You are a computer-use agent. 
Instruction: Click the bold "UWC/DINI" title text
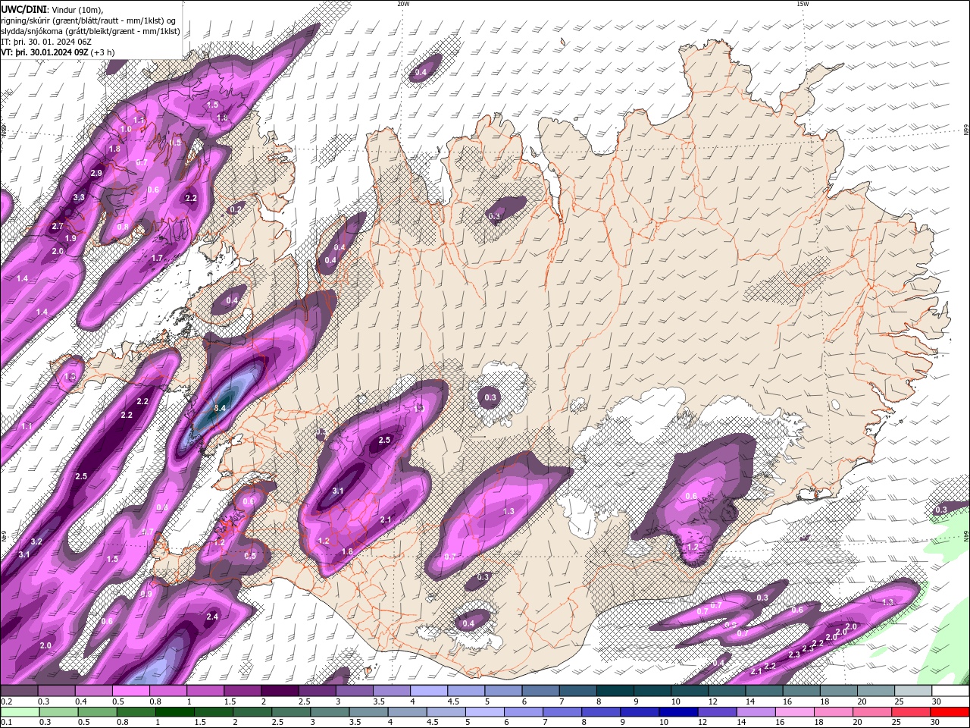pyautogui.click(x=23, y=8)
